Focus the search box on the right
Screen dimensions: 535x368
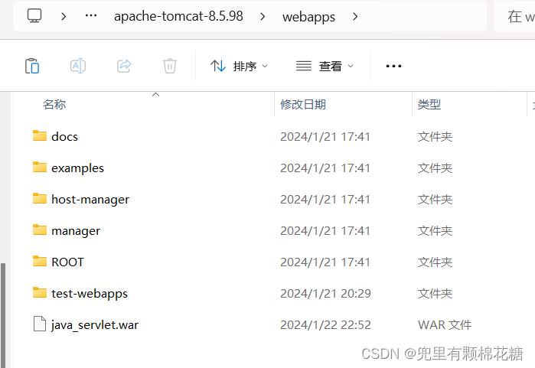click(514, 16)
